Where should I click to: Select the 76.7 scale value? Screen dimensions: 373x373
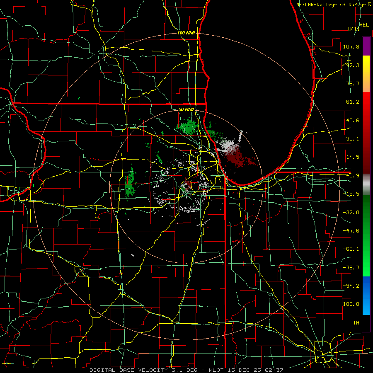(x=353, y=83)
